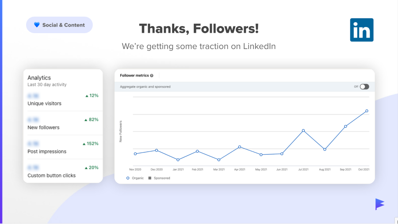Select the Nov 2020 data point
The height and width of the screenshot is (224, 398).
(135, 154)
